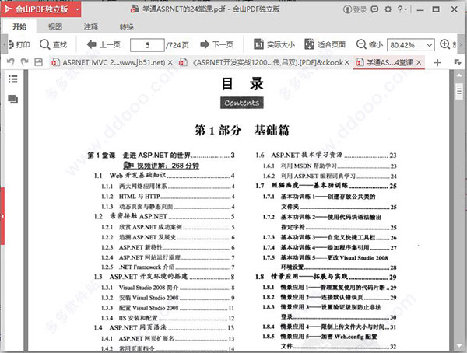Open the 金山PDF独立版 application menu

(x=40, y=9)
